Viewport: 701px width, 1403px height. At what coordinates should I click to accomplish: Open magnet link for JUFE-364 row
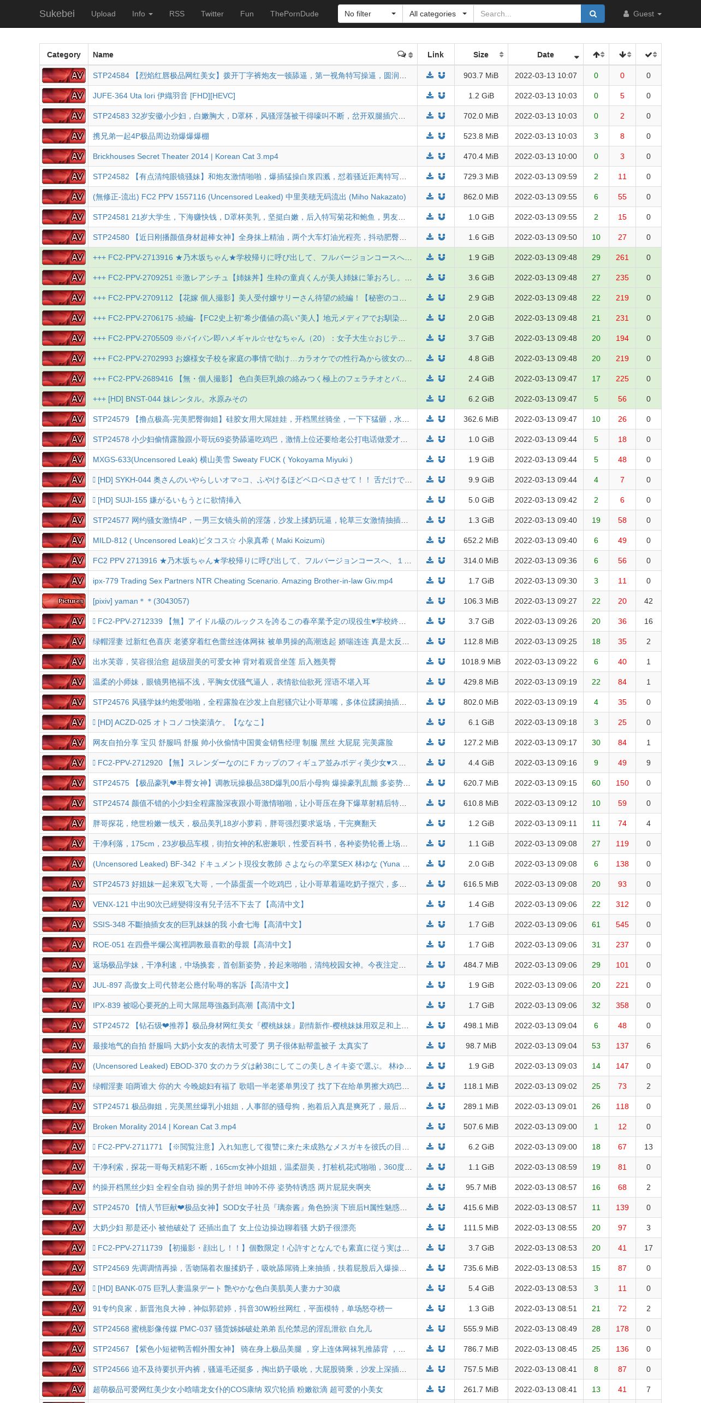pos(442,96)
